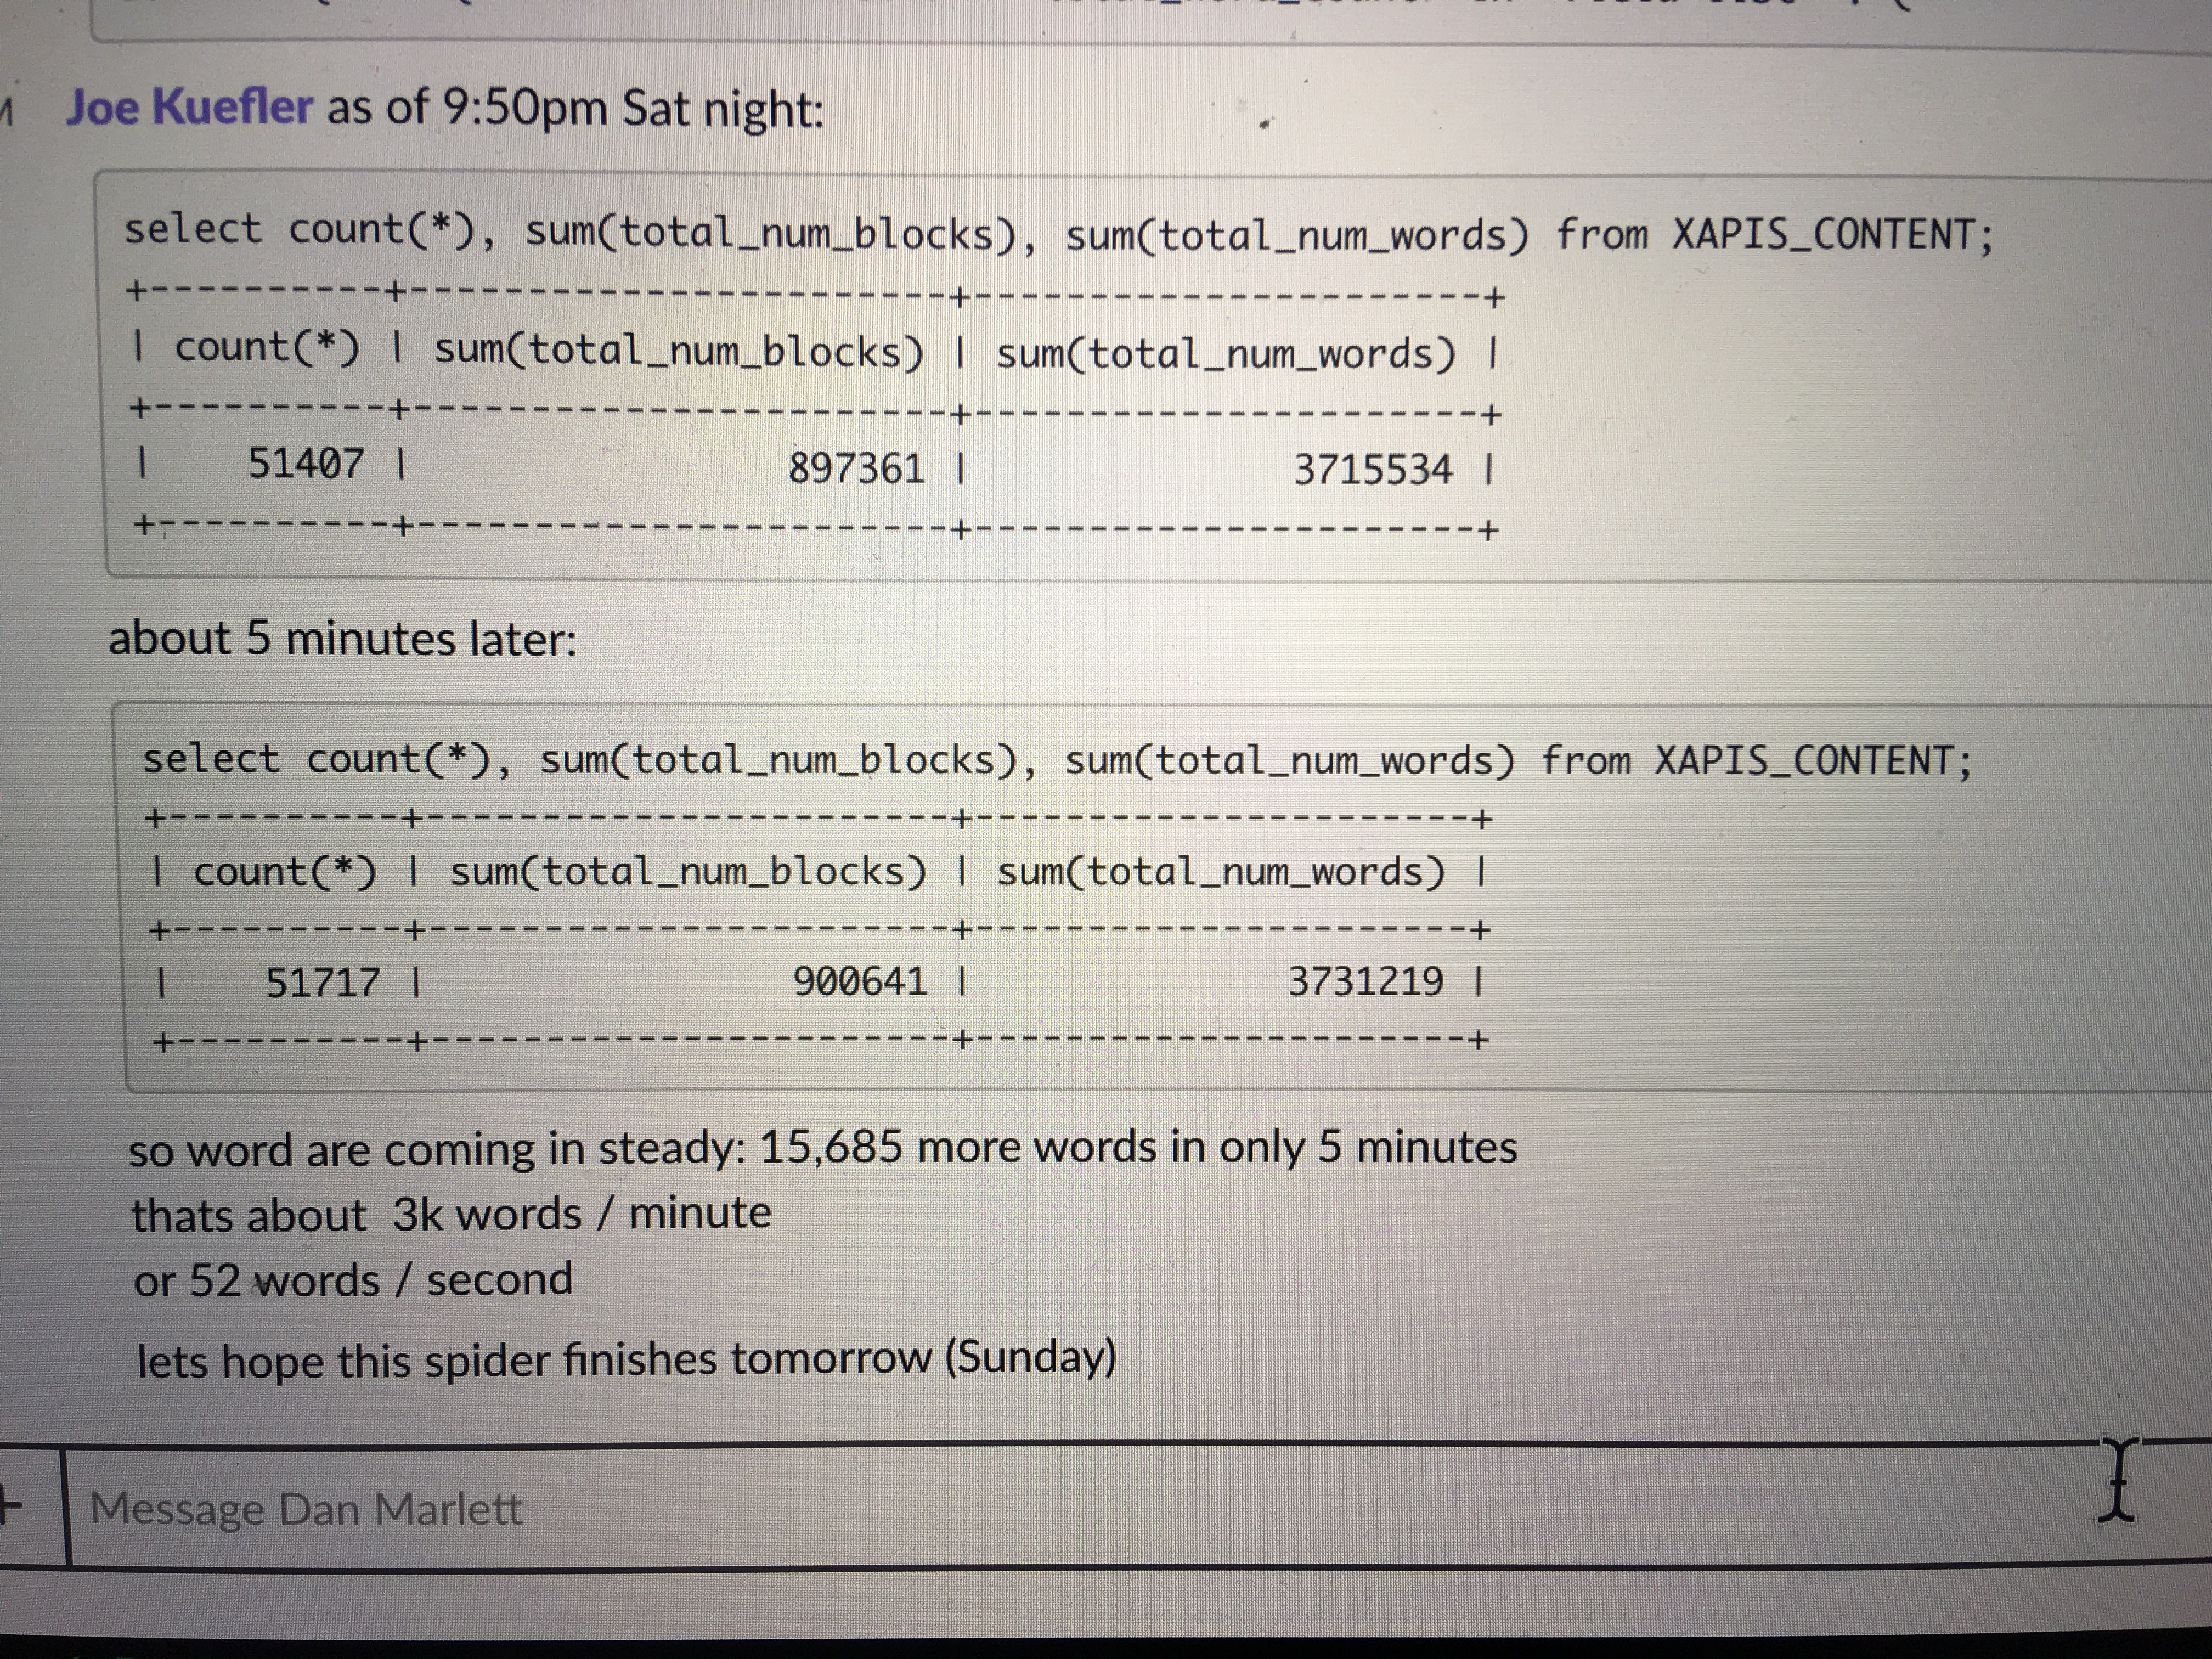Click count(*) header in first result table
The width and height of the screenshot is (2212, 1659).
[x=266, y=348]
